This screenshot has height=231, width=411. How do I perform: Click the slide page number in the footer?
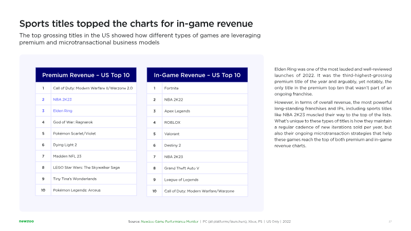point(390,221)
